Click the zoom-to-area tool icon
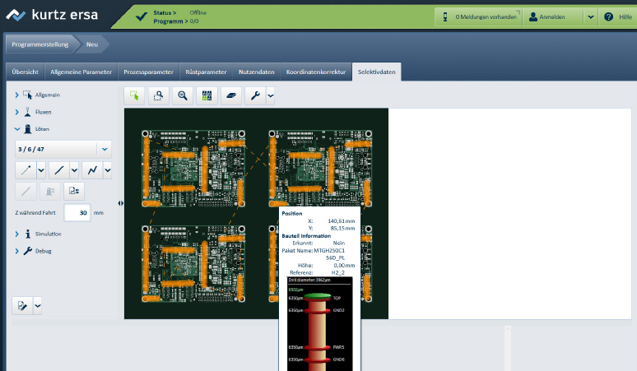This screenshot has width=637, height=371. click(x=158, y=96)
